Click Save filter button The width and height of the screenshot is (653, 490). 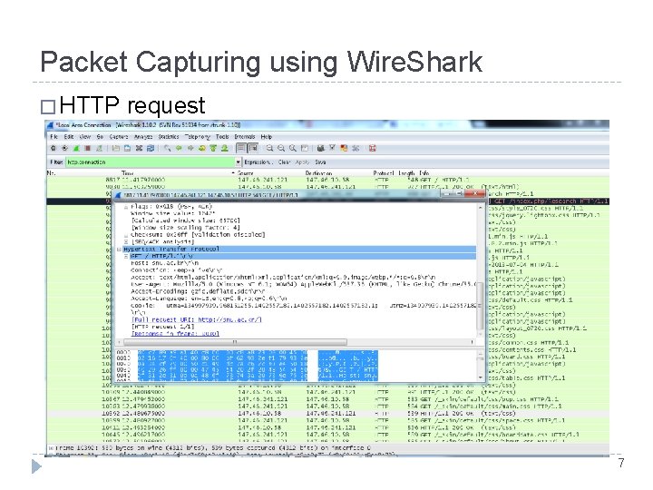pyautogui.click(x=320, y=162)
